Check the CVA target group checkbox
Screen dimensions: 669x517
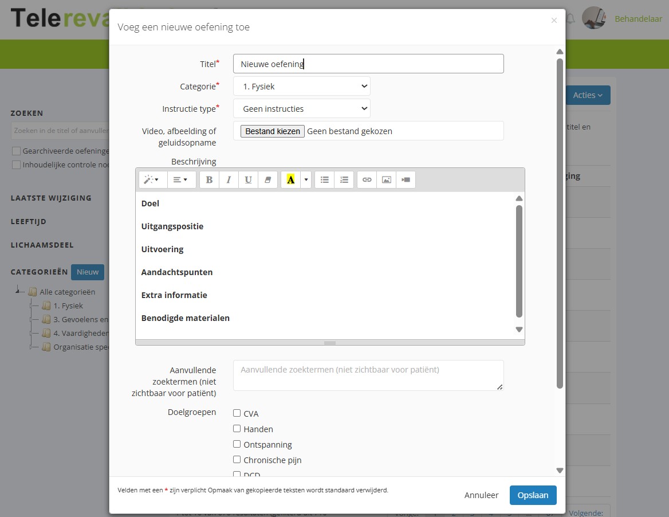click(237, 413)
